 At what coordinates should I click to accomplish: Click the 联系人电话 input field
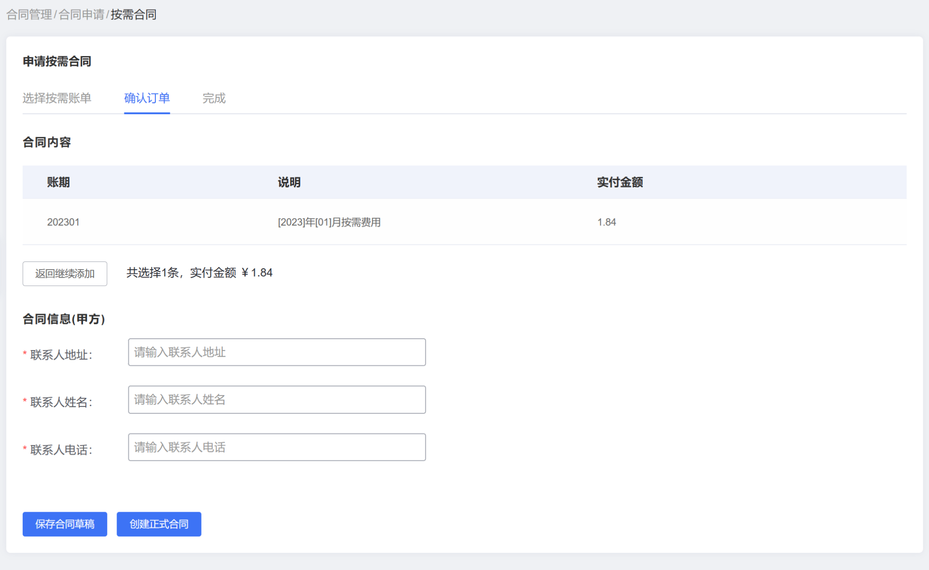[277, 447]
